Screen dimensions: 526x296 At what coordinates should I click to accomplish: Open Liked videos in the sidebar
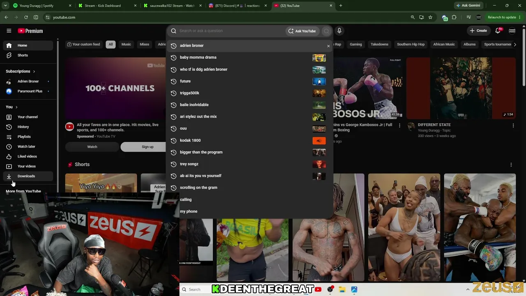(28, 156)
